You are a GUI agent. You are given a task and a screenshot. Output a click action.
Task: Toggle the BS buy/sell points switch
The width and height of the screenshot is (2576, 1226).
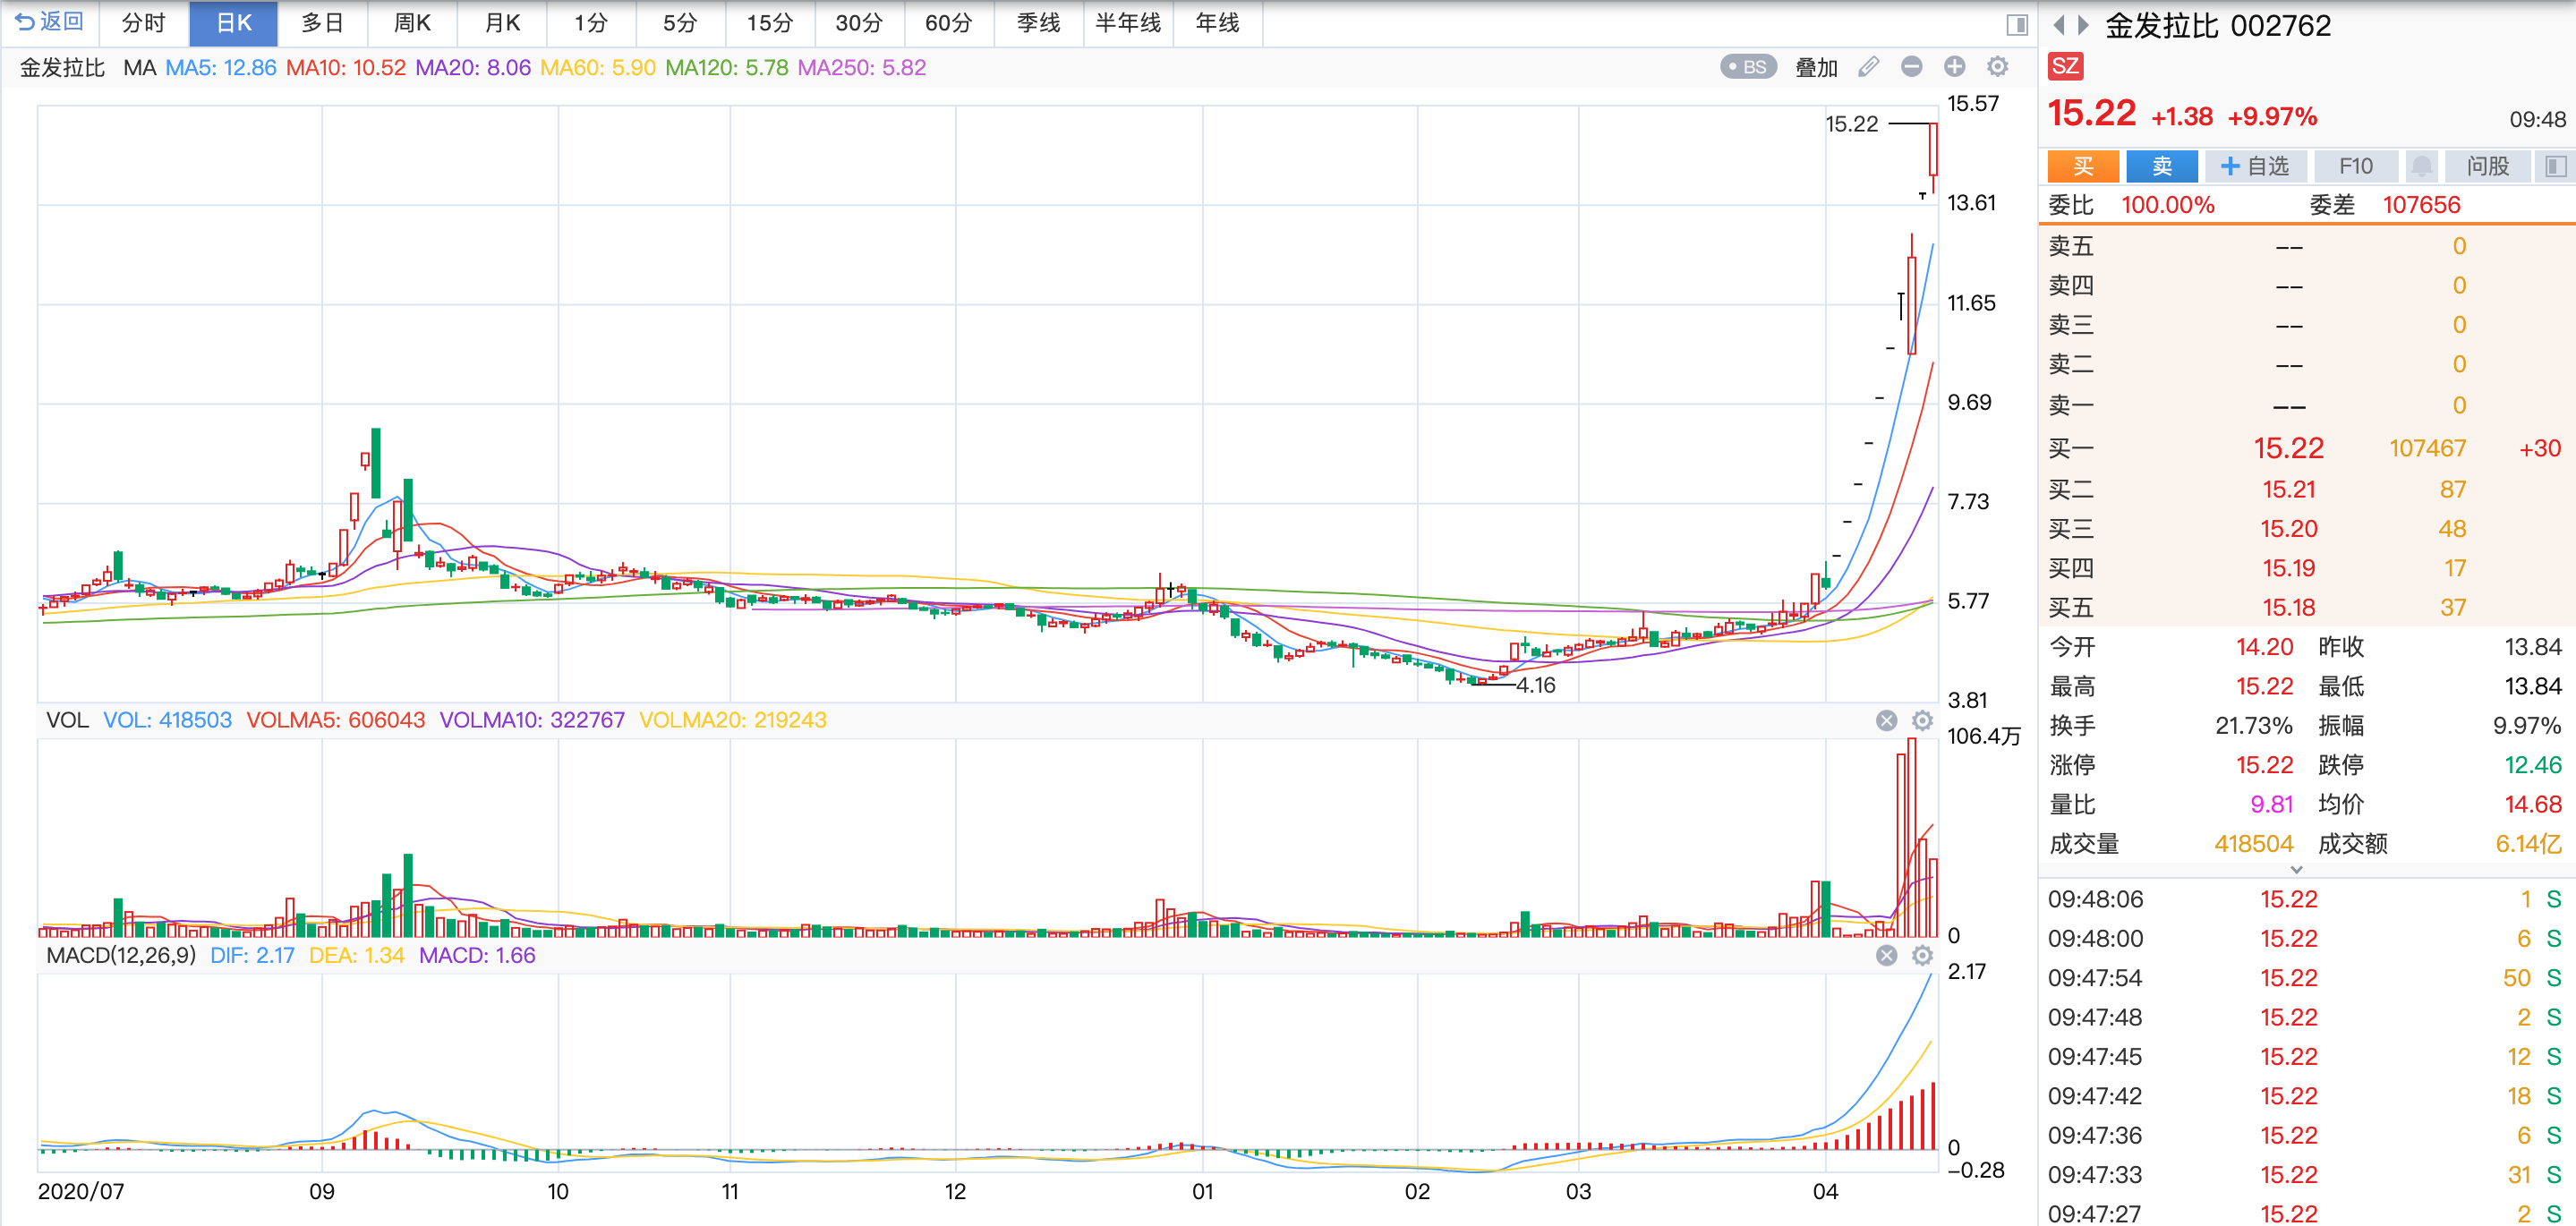[1748, 67]
